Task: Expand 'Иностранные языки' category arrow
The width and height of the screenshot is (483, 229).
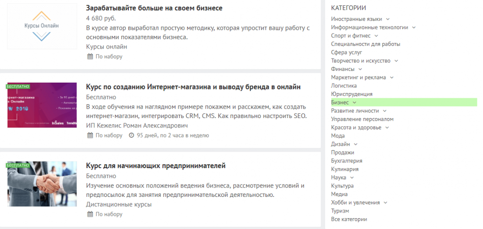Action: [x=388, y=19]
